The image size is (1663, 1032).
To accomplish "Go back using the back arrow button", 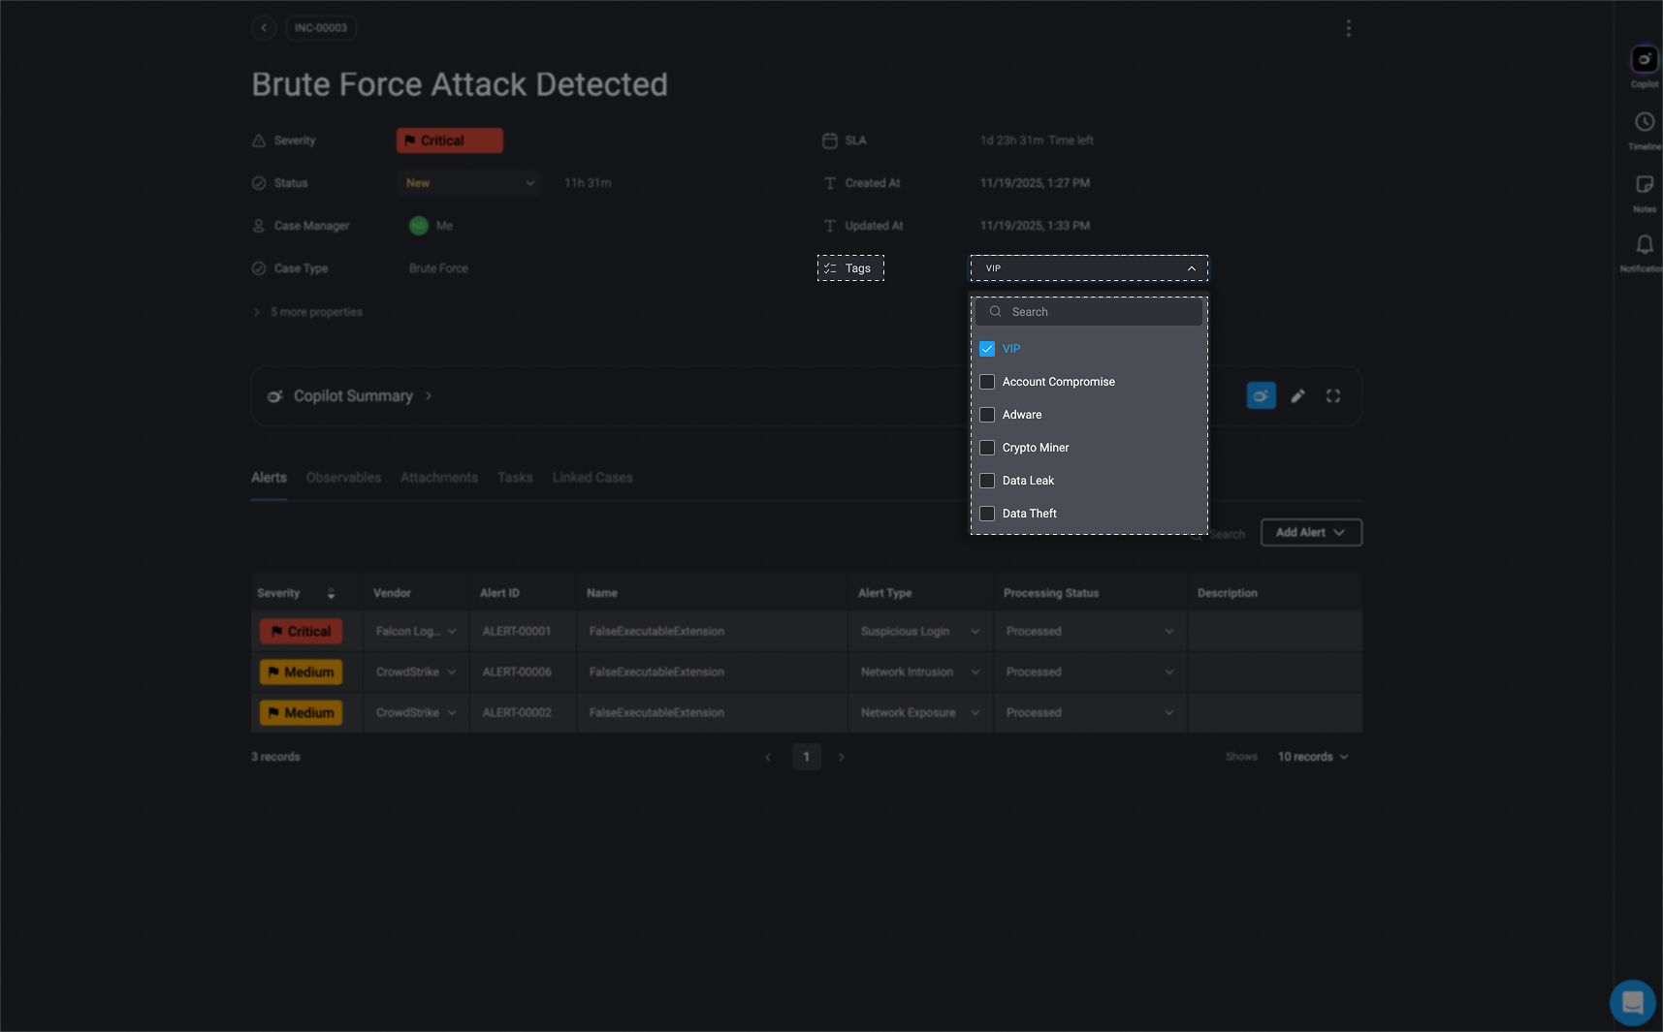I will coord(264,28).
